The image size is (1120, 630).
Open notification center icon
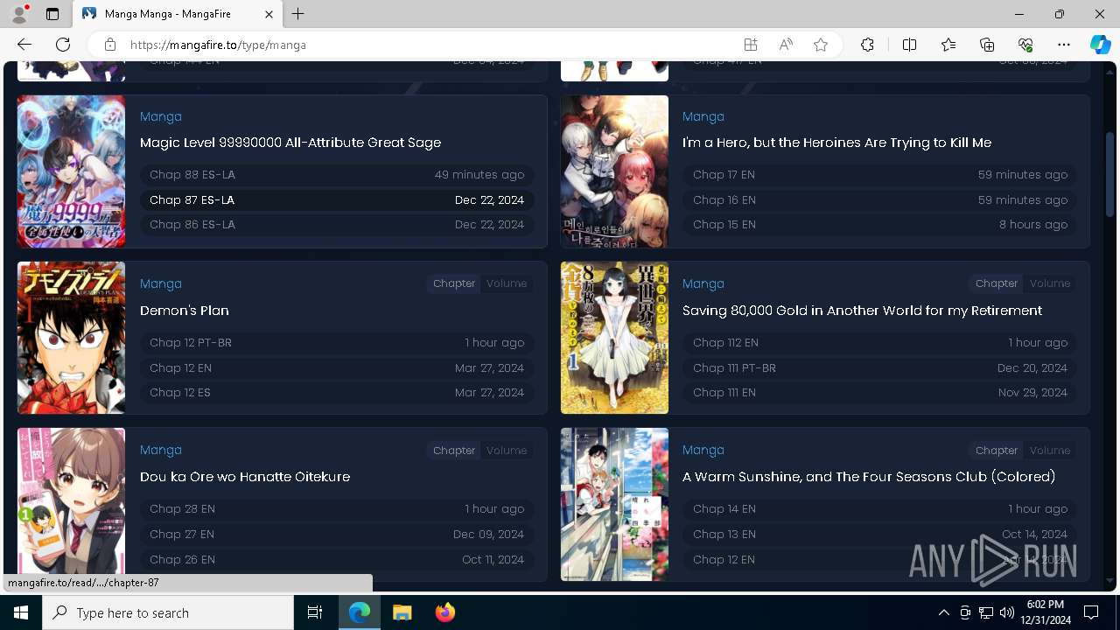[1091, 612]
